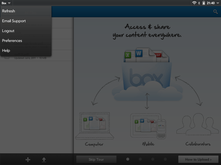The image size is (221, 165).
Task: Tap the battery status icon
Action: (204, 3)
